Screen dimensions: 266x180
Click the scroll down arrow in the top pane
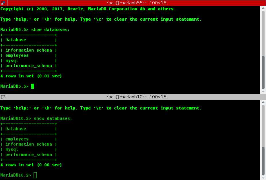point(263,92)
